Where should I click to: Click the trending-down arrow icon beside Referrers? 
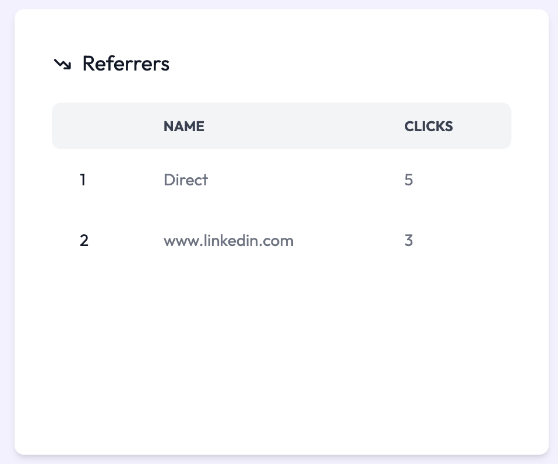(x=63, y=64)
